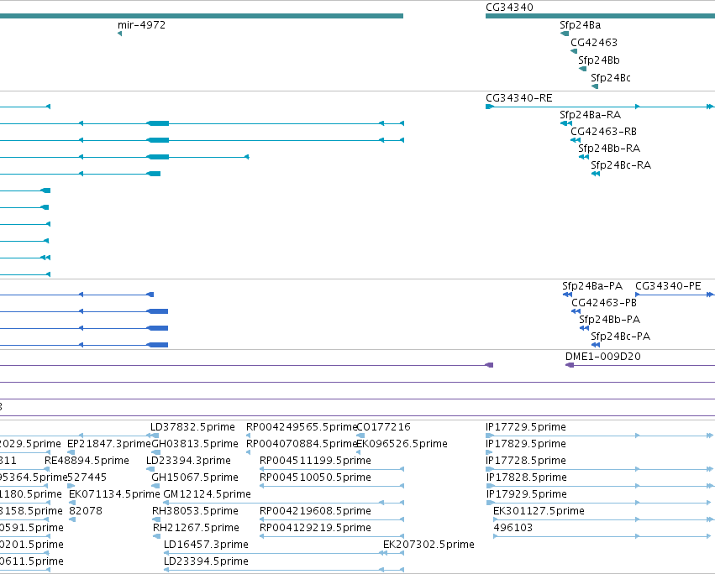This screenshot has width=715, height=574.
Task: Select the Sfp24Bc-RA transcript label
Action: [x=621, y=165]
